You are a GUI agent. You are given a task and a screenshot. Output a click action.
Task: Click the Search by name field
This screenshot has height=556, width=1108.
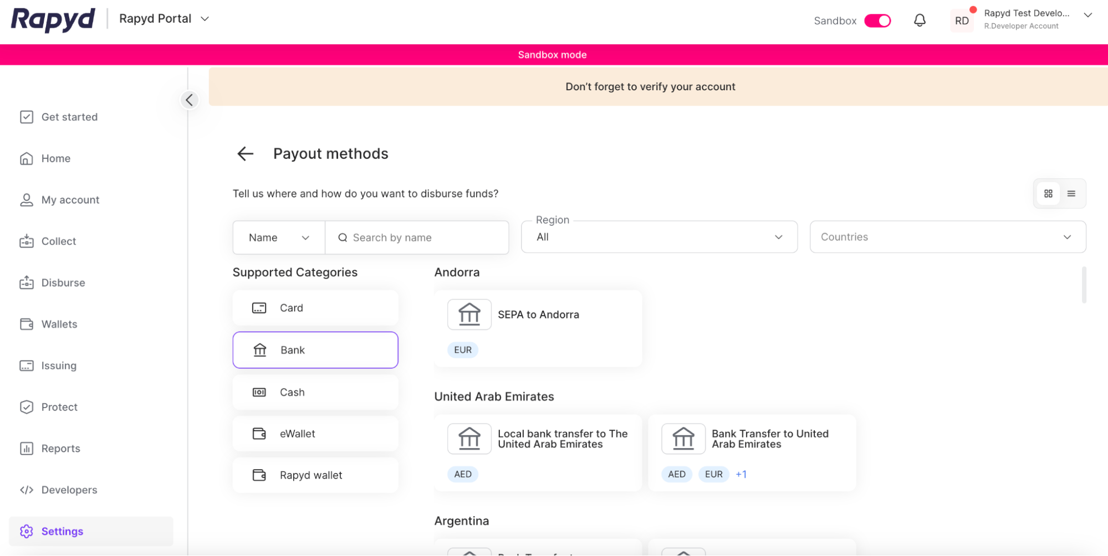pyautogui.click(x=417, y=237)
